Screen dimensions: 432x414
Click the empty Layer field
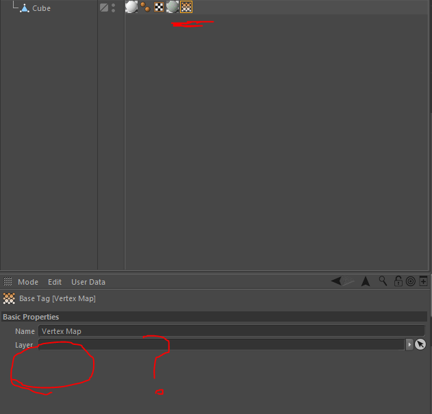click(221, 345)
